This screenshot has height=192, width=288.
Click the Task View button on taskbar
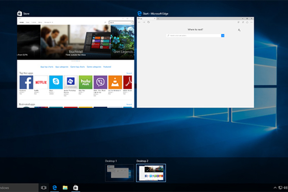tap(44, 188)
